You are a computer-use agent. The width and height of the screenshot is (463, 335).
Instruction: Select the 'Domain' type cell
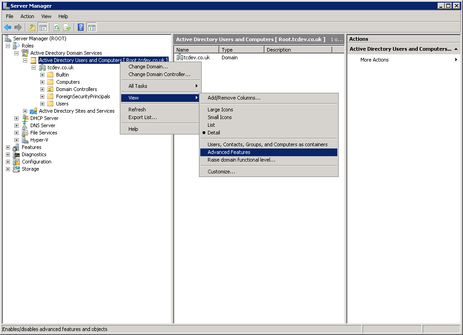pyautogui.click(x=229, y=57)
